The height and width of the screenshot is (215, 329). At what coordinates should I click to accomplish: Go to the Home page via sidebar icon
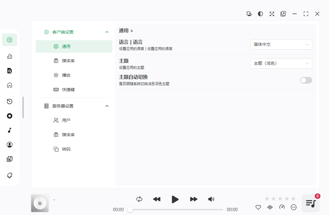(x=9, y=85)
